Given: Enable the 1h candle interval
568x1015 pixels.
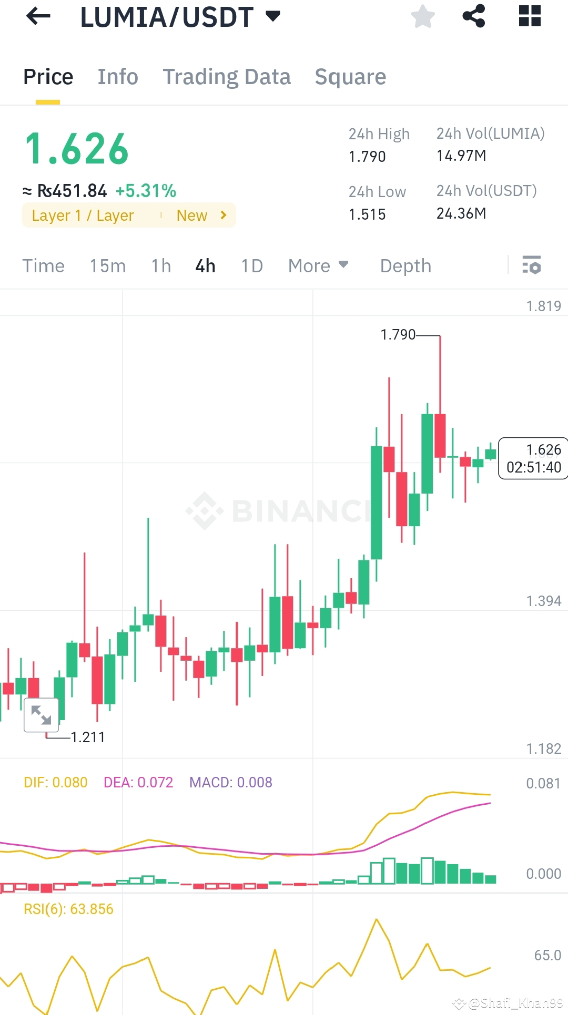Looking at the screenshot, I should pos(160,266).
